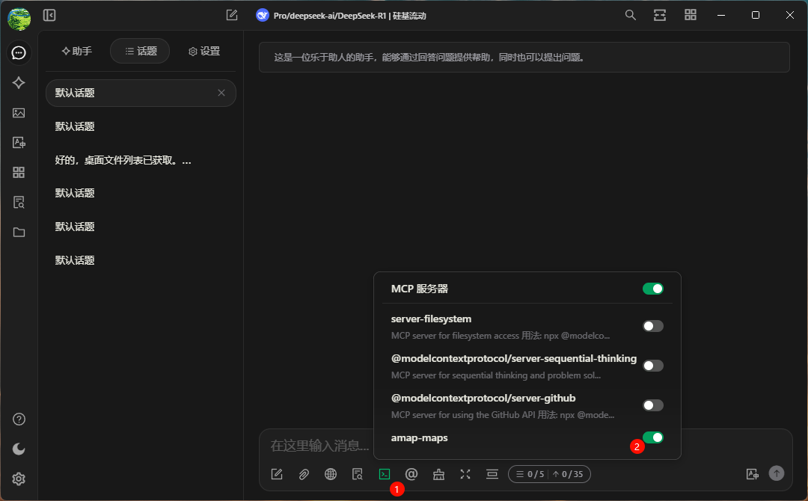Viewport: 808px width, 501px height.
Task: Open the help question mark icon
Action: pos(19,419)
